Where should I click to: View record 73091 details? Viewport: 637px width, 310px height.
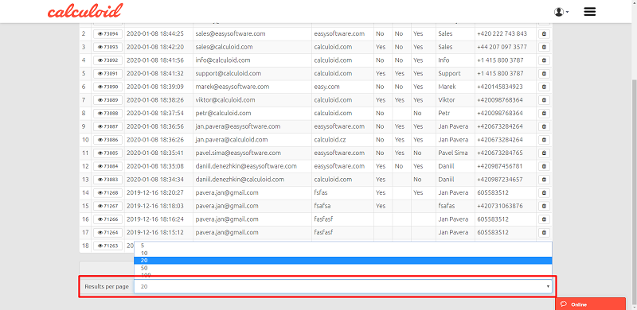[x=107, y=74]
